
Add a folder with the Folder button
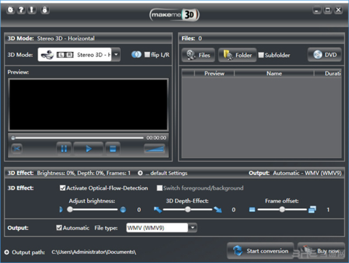click(x=237, y=55)
